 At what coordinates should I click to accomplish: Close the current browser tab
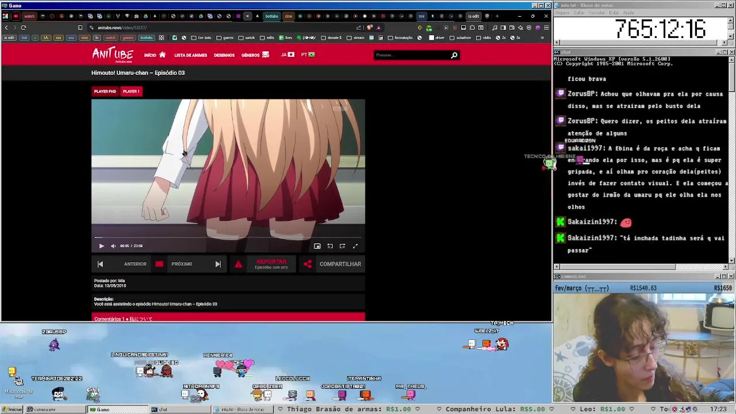247,16
